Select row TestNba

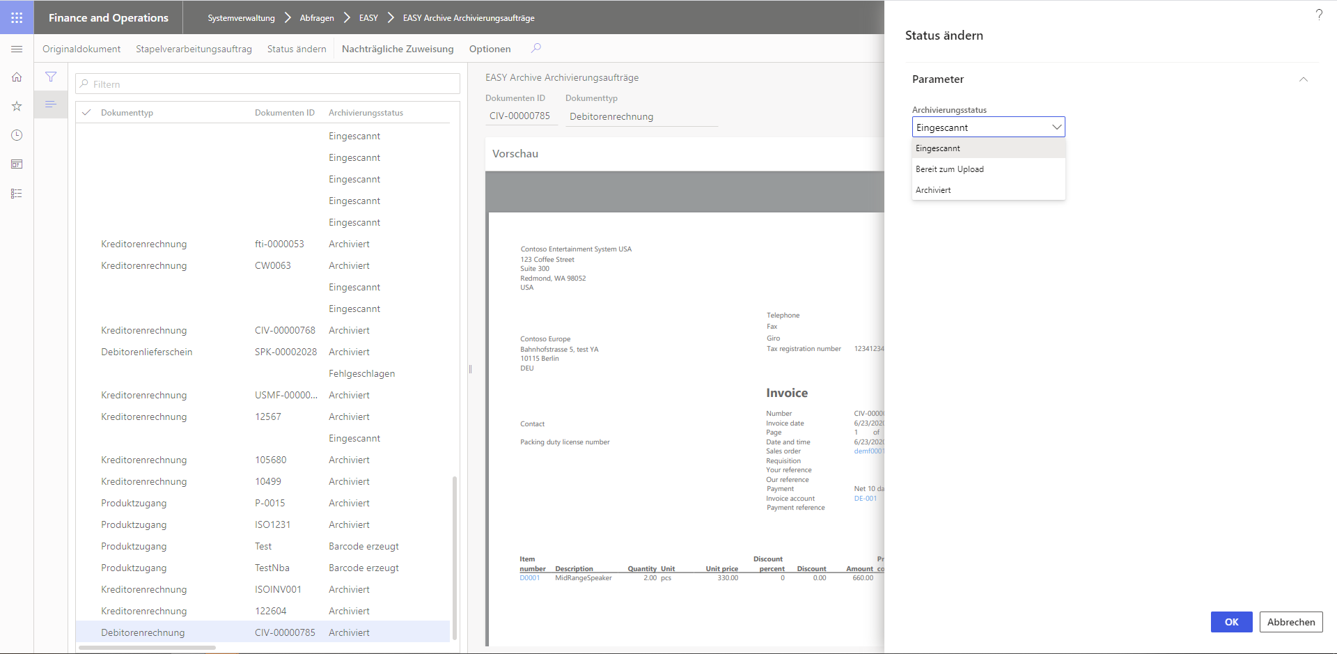click(263, 568)
